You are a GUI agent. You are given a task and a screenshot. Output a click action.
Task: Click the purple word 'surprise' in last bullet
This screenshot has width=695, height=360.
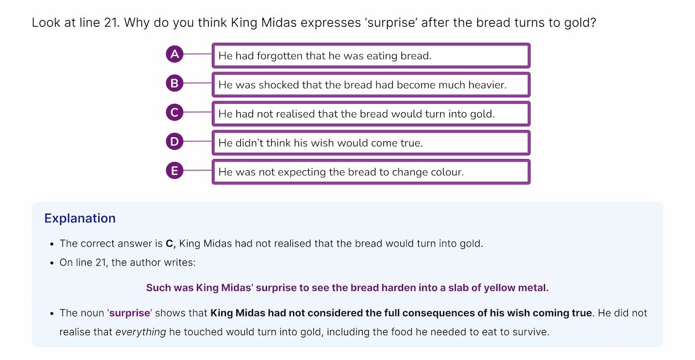[130, 313]
